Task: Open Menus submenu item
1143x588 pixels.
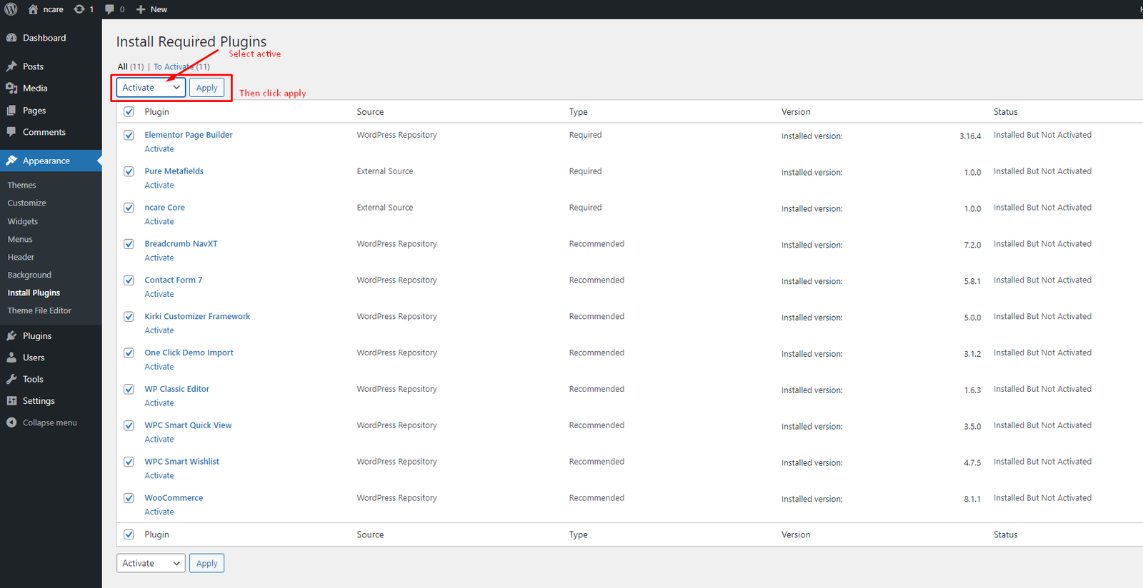Action: (x=20, y=239)
